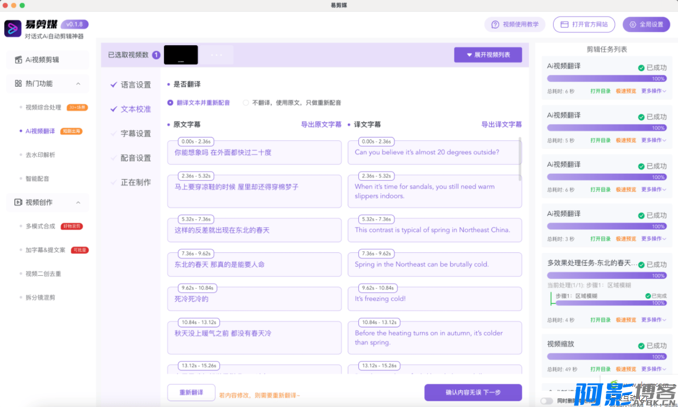Click the selected video count badge
The image size is (678, 407).
[156, 55]
